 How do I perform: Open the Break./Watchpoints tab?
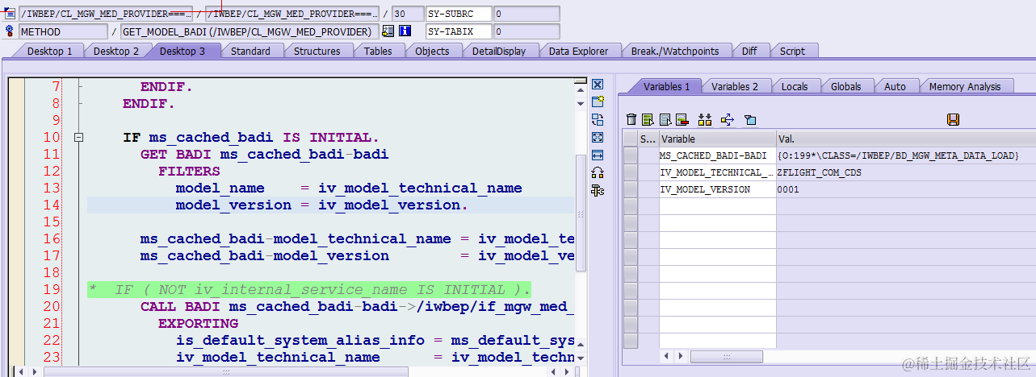pos(675,51)
